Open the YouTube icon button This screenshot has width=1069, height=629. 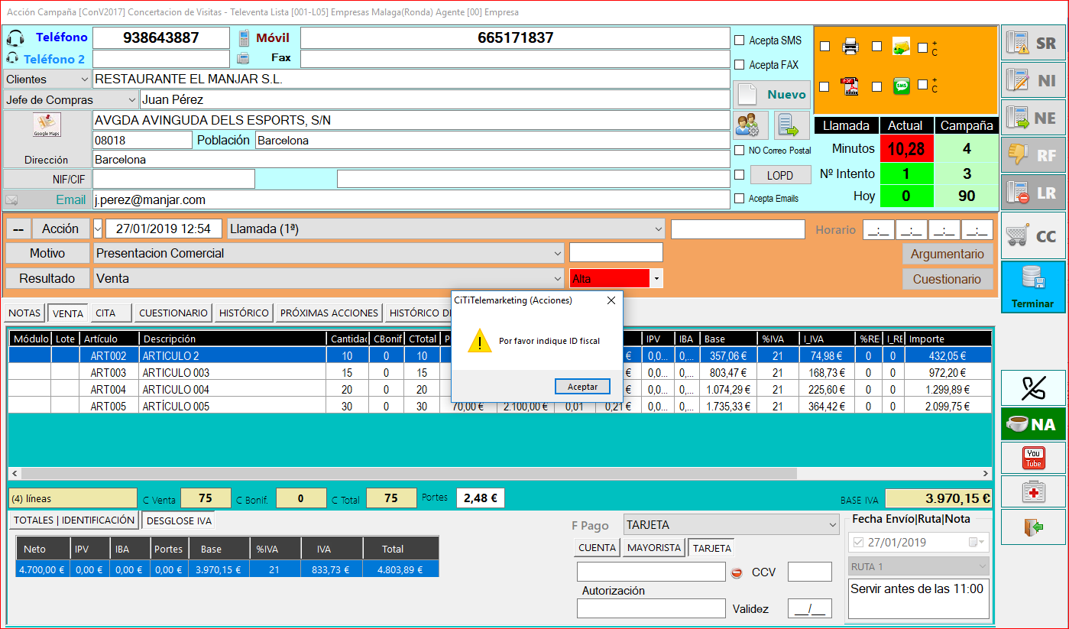point(1032,458)
